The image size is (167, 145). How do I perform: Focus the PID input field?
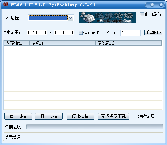(x=130, y=33)
